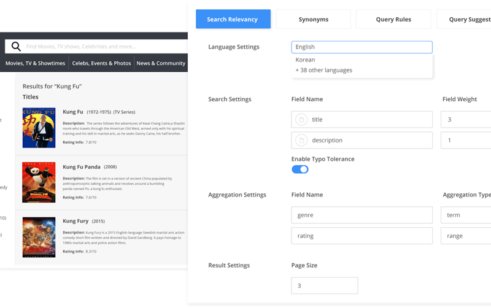
Task: Toggle the Enable Typo Tolerance switch
Action: point(300,169)
